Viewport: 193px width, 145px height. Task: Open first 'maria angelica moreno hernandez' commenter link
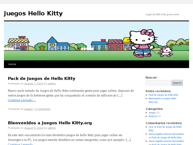(x=166, y=134)
